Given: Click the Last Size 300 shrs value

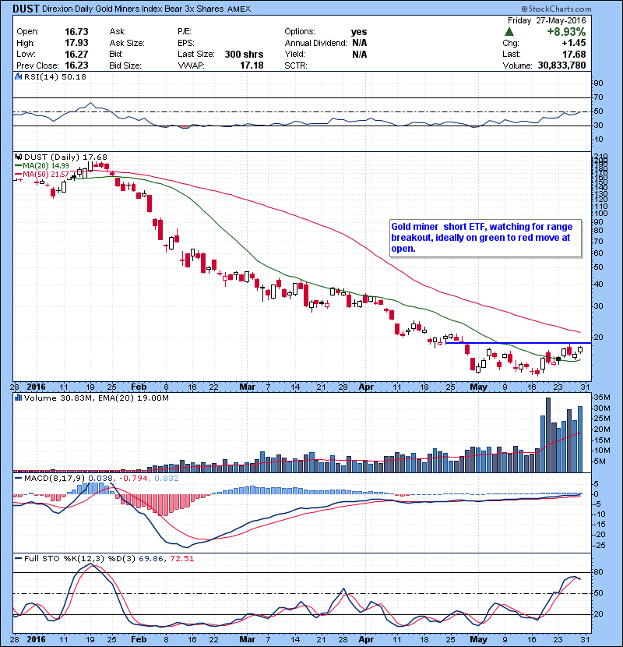Looking at the screenshot, I should coord(244,54).
